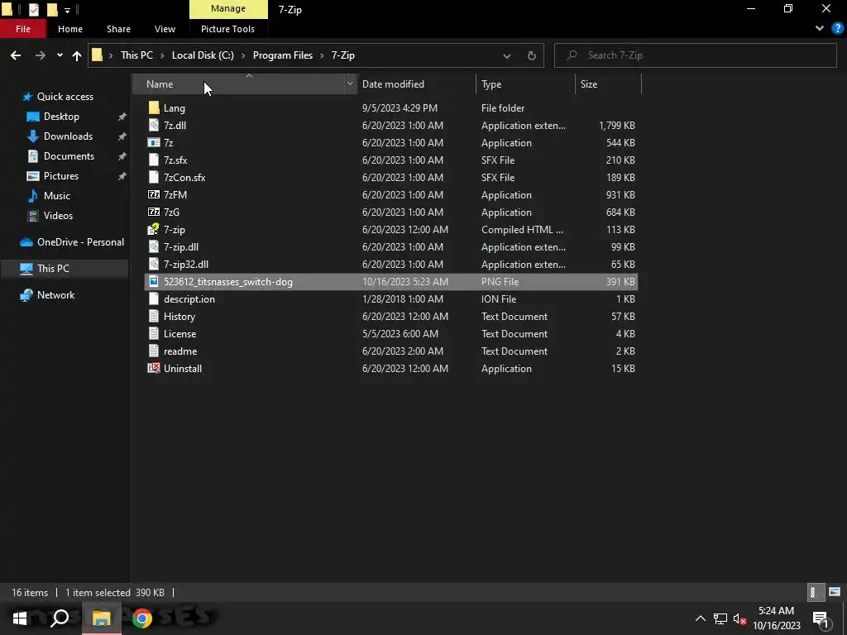Open taskbar Search
The height and width of the screenshot is (635, 847).
[60, 618]
